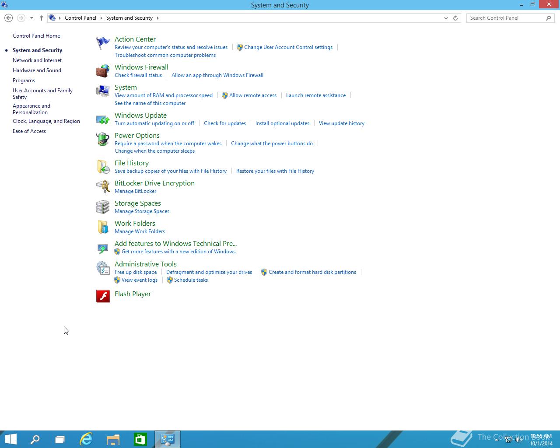The width and height of the screenshot is (560, 448).
Task: Click the Power Options battery icon
Action: (x=103, y=139)
